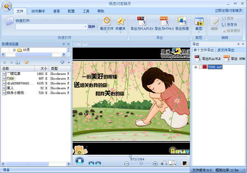The image size is (247, 173).
Task: Click 放弃更改 discard changes button
Action: 231,31
